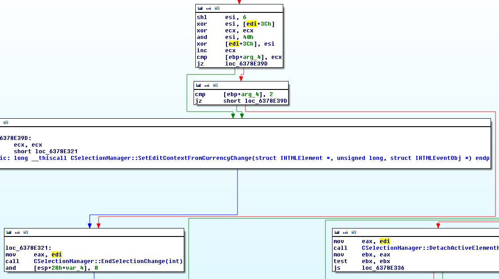Click the group nodes icon on the shl esi node
This screenshot has width=499, height=279.
[x=217, y=8]
